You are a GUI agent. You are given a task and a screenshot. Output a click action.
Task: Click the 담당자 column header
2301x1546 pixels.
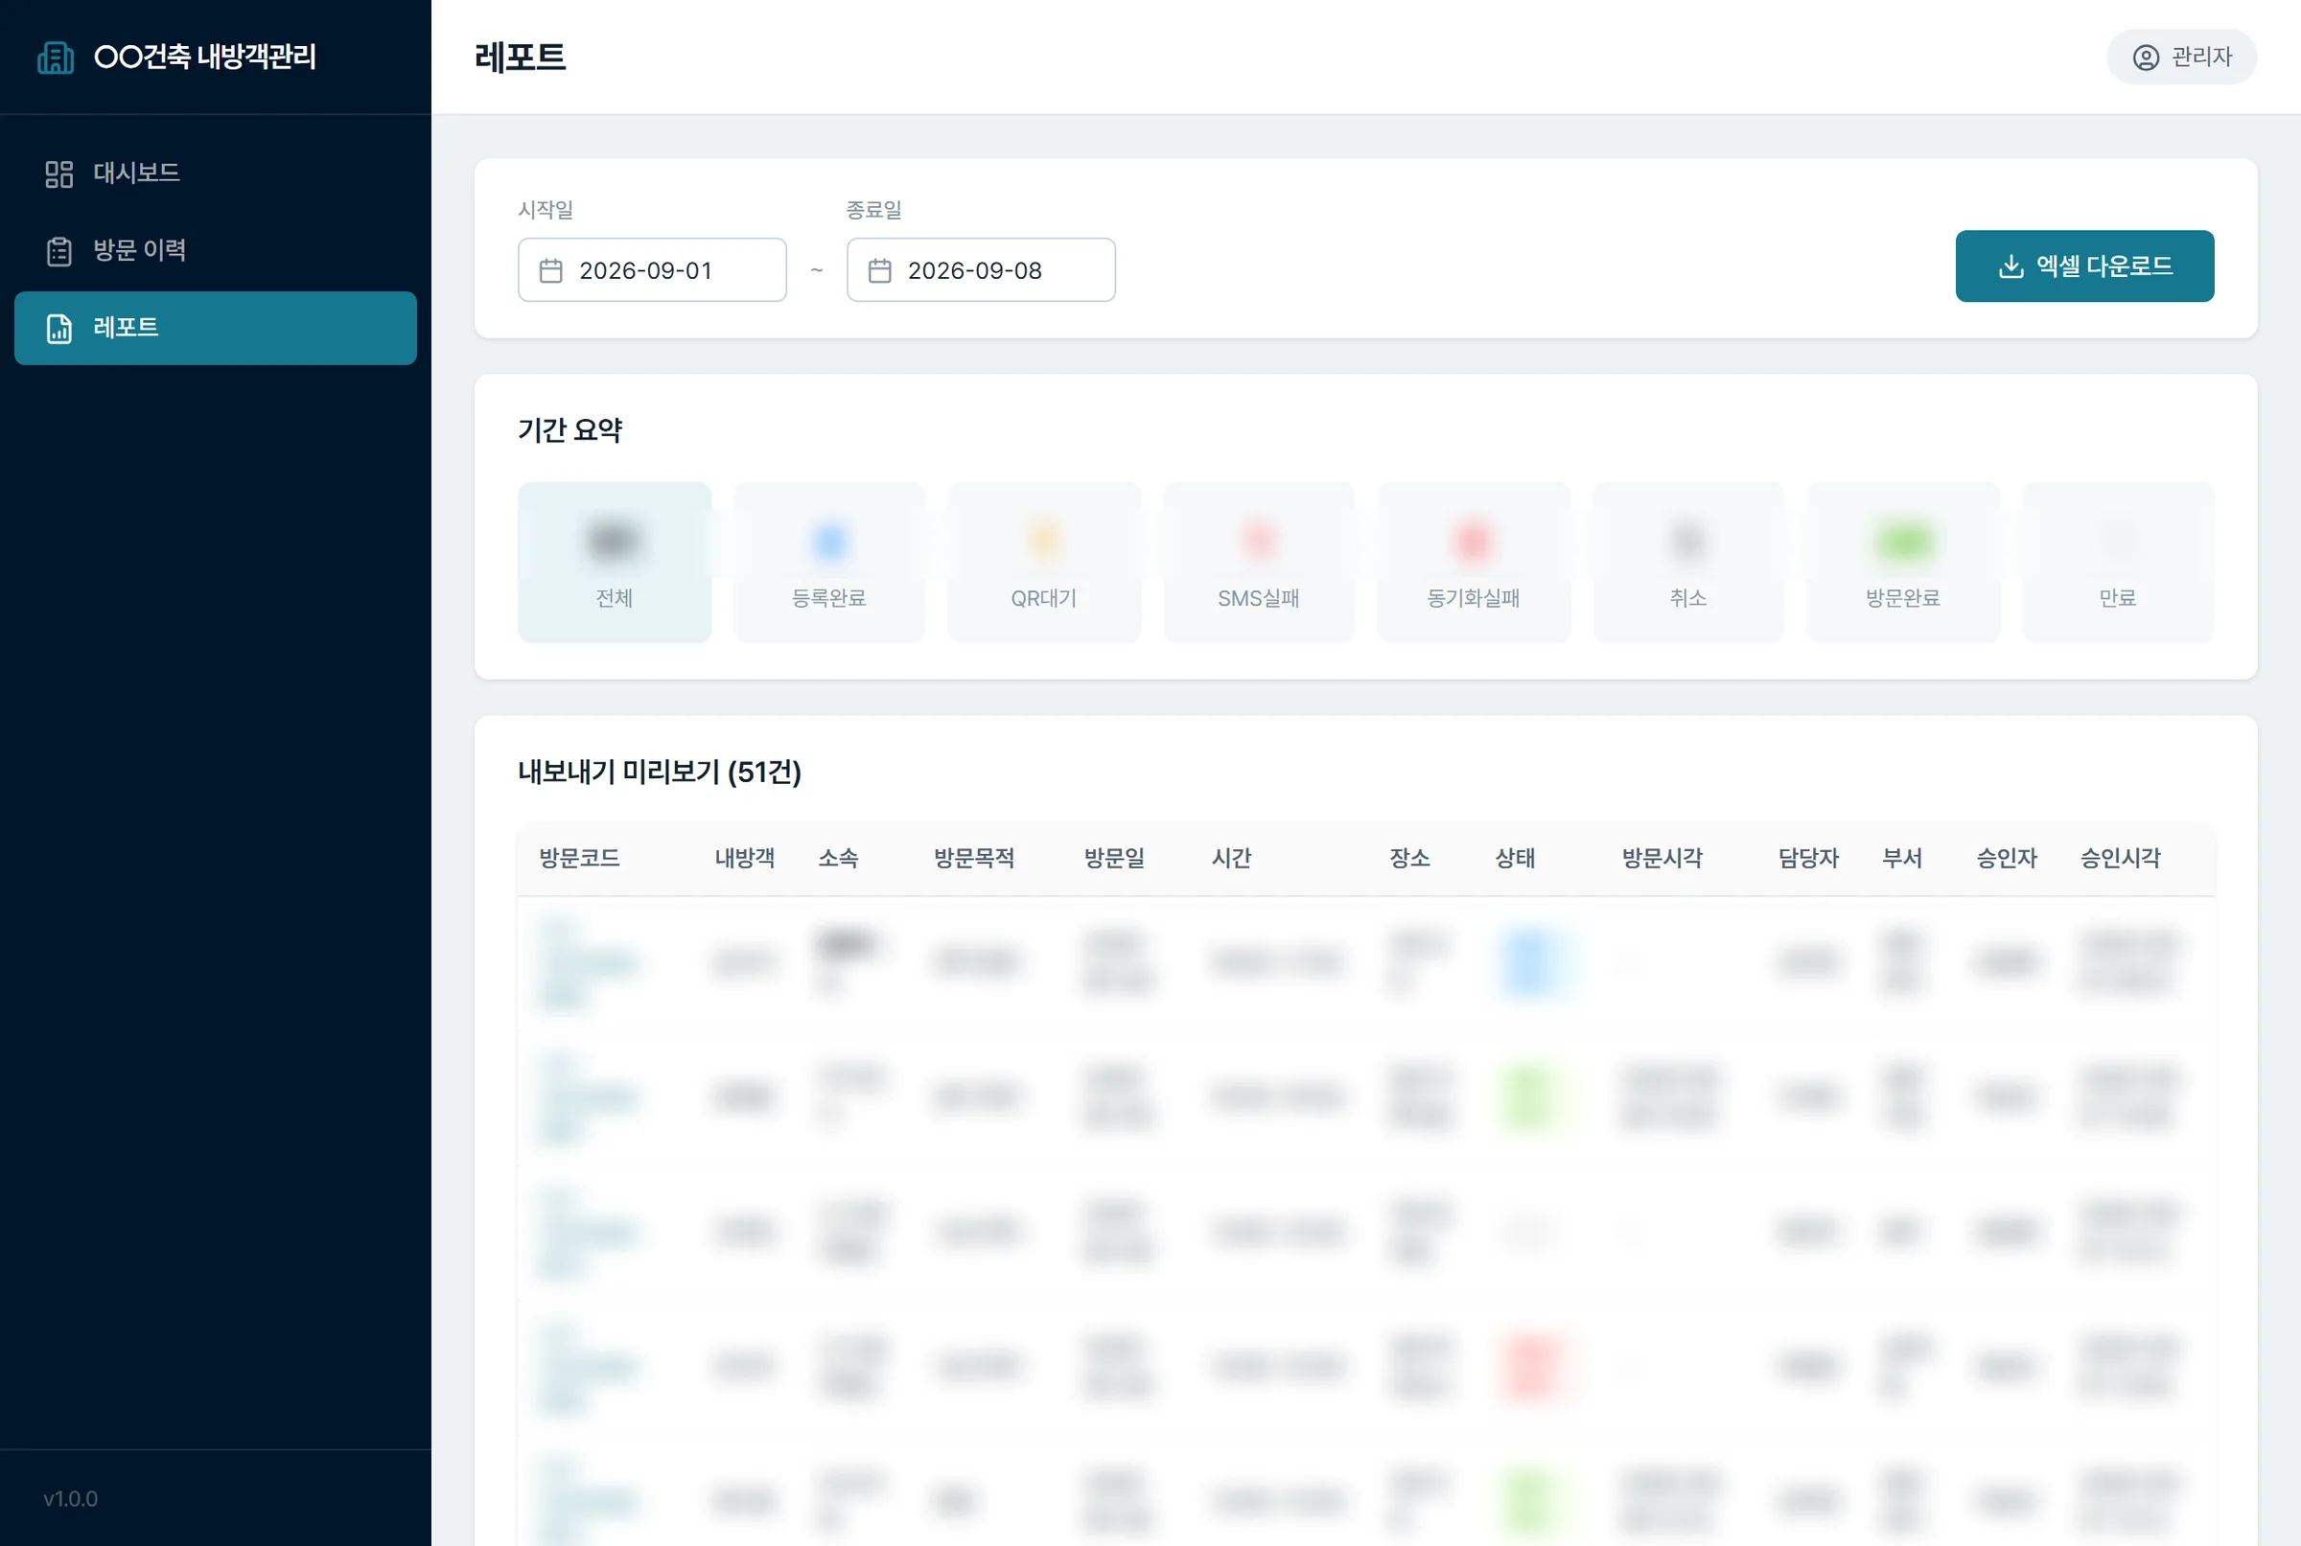pos(1809,859)
